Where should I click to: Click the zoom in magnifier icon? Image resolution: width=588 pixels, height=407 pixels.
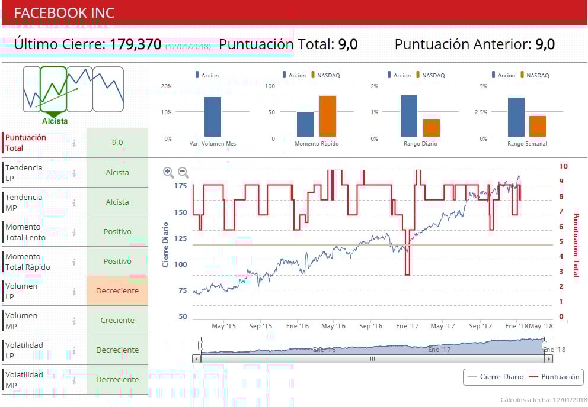coord(168,173)
